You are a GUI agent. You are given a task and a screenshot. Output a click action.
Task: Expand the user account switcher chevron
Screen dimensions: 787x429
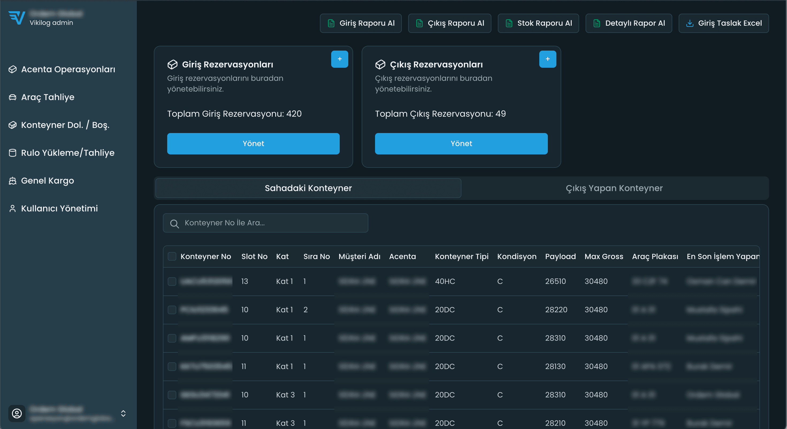click(123, 413)
